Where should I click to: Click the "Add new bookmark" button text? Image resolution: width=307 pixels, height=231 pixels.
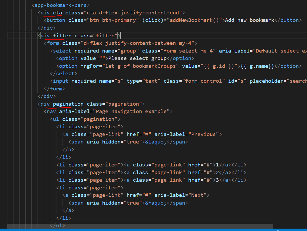[250, 20]
